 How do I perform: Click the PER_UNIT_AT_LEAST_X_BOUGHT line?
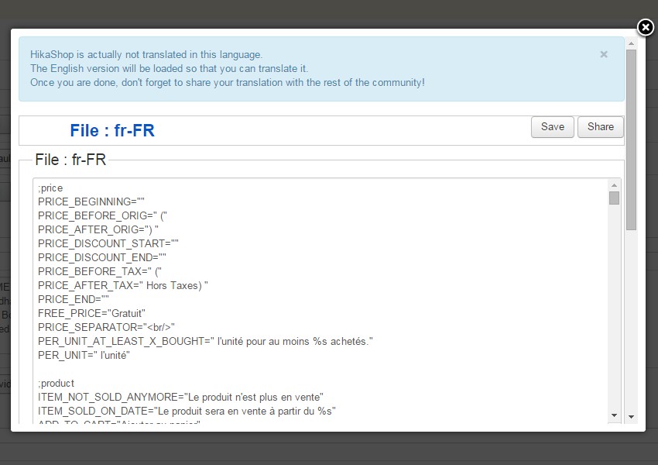pos(205,341)
